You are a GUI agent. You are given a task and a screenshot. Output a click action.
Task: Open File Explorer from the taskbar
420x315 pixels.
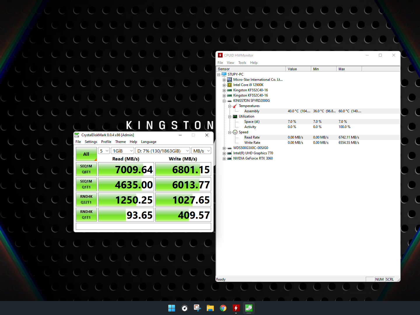coord(210,308)
